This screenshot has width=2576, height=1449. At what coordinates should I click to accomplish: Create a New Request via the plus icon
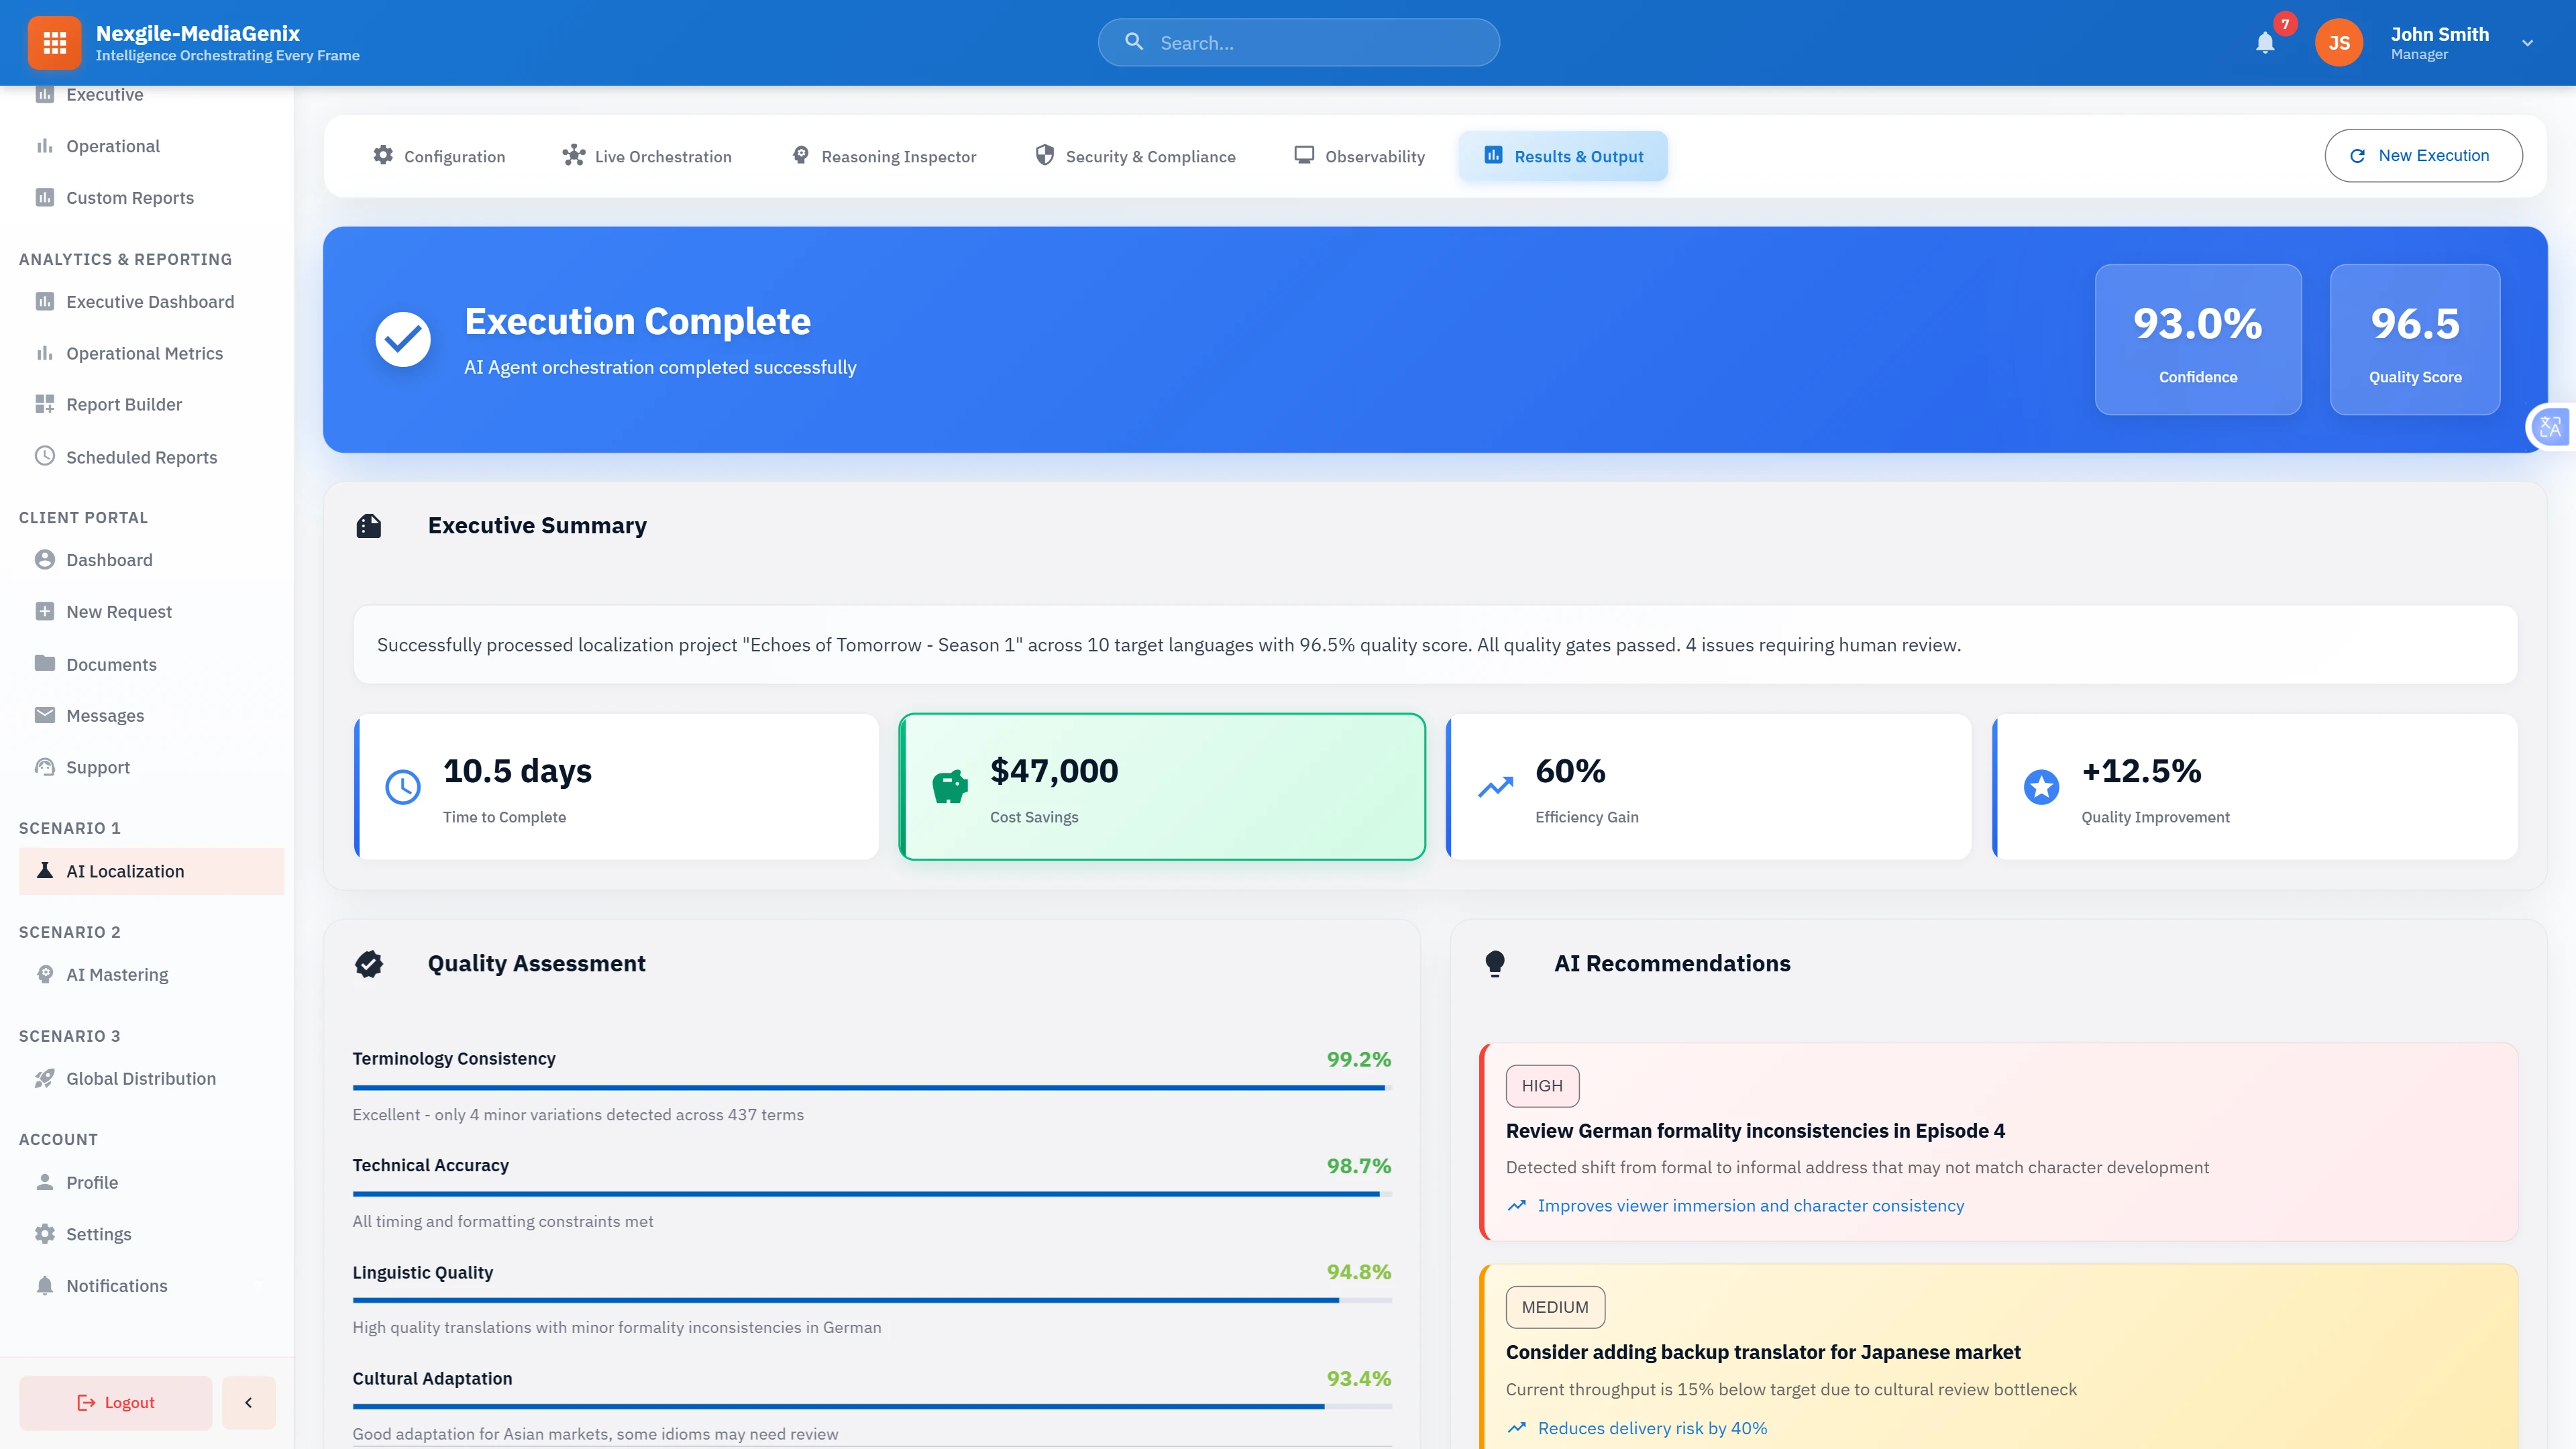45,610
